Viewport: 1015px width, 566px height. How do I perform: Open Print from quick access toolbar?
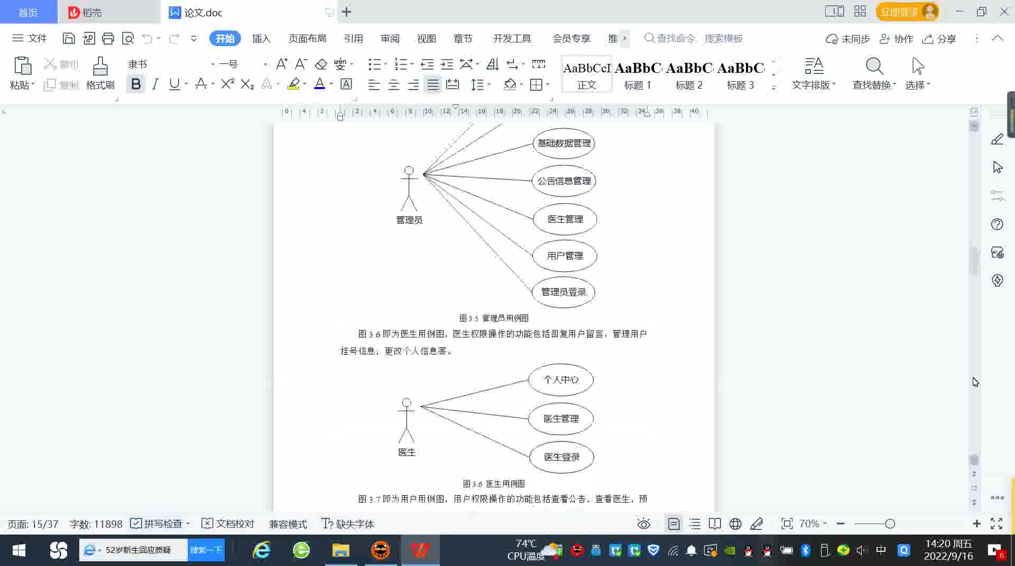tap(108, 39)
